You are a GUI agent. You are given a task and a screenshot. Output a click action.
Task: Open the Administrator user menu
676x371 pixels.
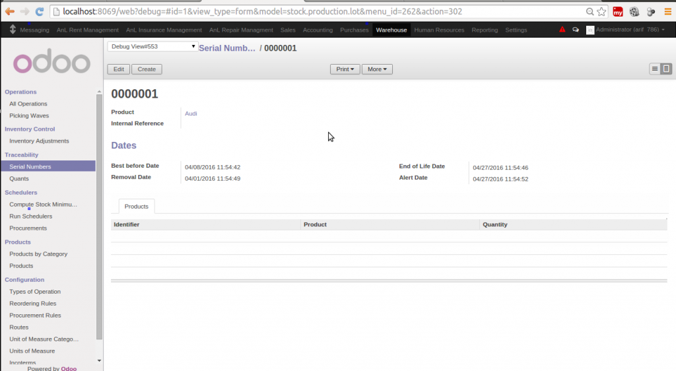pyautogui.click(x=625, y=30)
